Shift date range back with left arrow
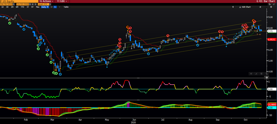Image resolution: width=277 pixels, height=124 pixels. 33,4
